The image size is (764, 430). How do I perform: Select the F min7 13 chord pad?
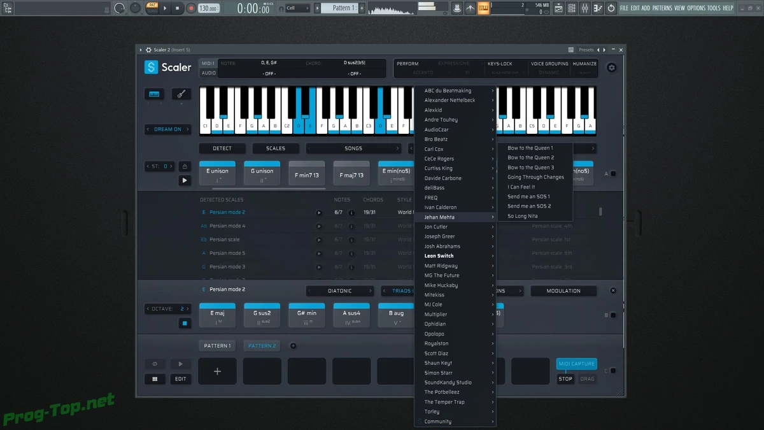(307, 174)
